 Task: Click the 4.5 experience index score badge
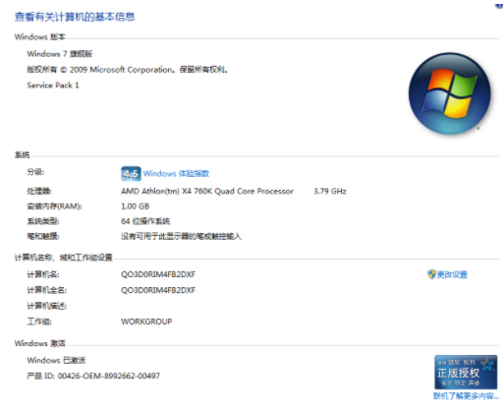point(131,174)
